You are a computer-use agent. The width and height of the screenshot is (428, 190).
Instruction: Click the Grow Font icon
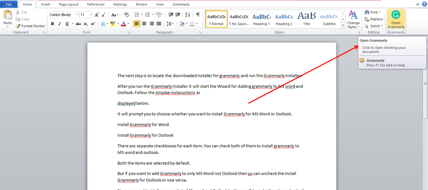(x=97, y=15)
